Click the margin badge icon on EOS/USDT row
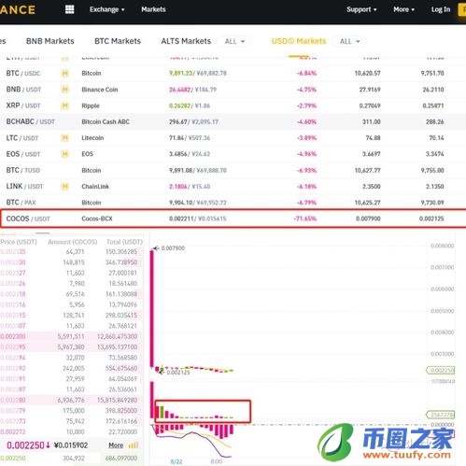 point(64,154)
